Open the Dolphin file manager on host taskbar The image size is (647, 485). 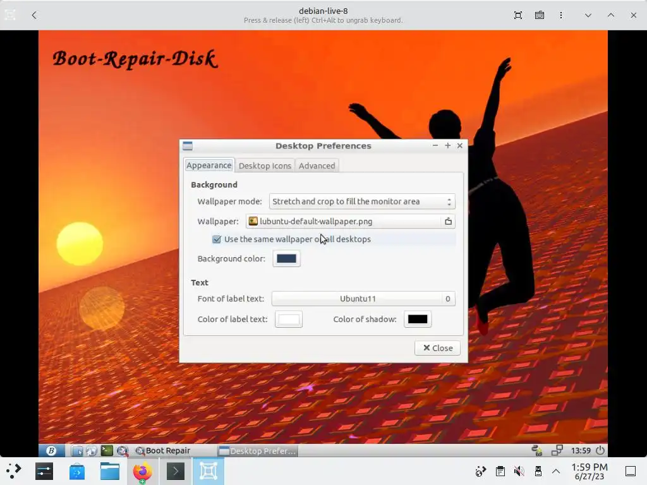coord(110,471)
